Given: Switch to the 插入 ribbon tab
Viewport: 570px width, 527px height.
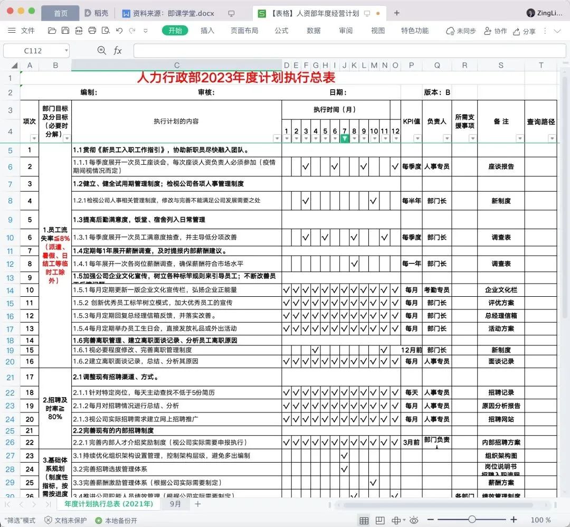Looking at the screenshot, I should coord(207,31).
